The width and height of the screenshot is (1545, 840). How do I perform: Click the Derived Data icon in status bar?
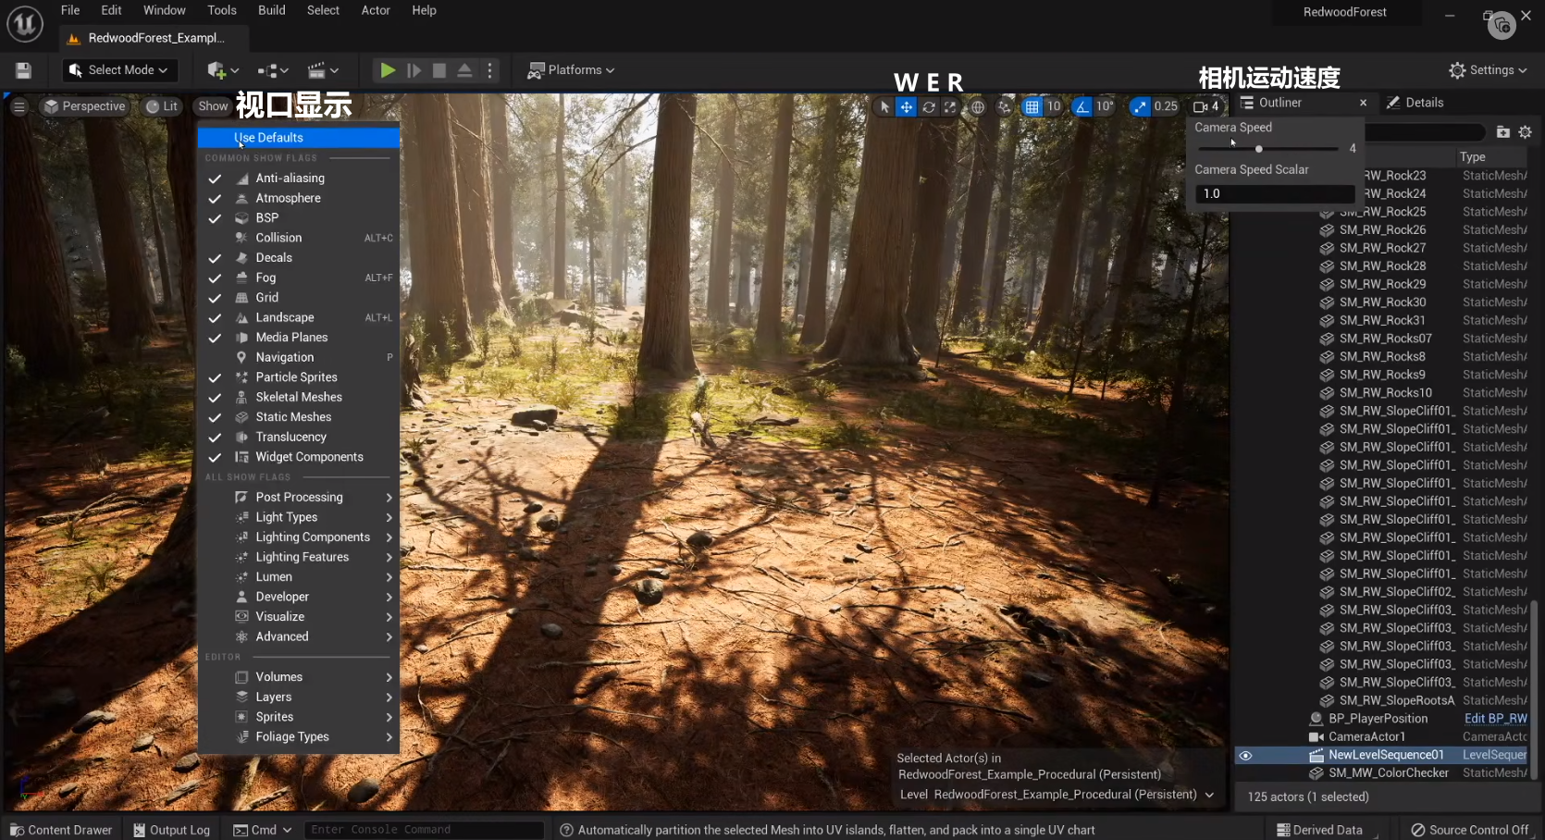click(x=1283, y=830)
